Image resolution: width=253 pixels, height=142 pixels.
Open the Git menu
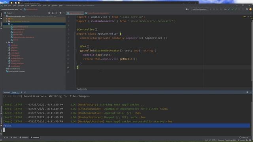pyautogui.click(x=49, y=6)
